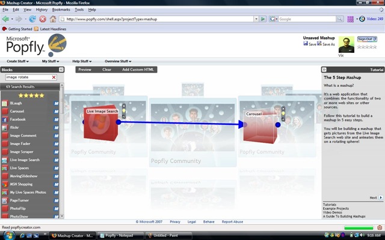Click output connector dot of Live Image Search
The image size is (385, 240).
(119, 122)
